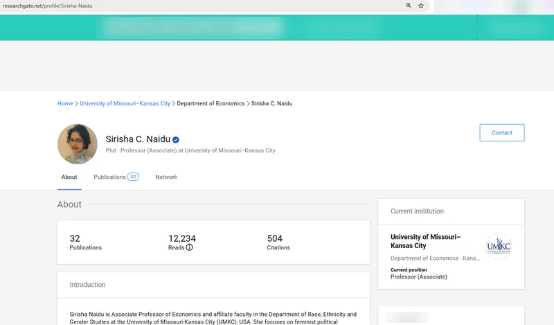Open University of Missouri–Kansas City breadcrumb link
The height and width of the screenshot is (325, 554).
(125, 103)
